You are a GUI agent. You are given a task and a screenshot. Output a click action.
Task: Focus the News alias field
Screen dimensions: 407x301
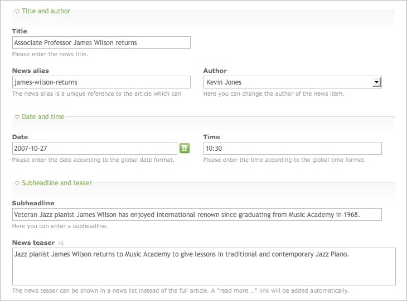coord(101,82)
